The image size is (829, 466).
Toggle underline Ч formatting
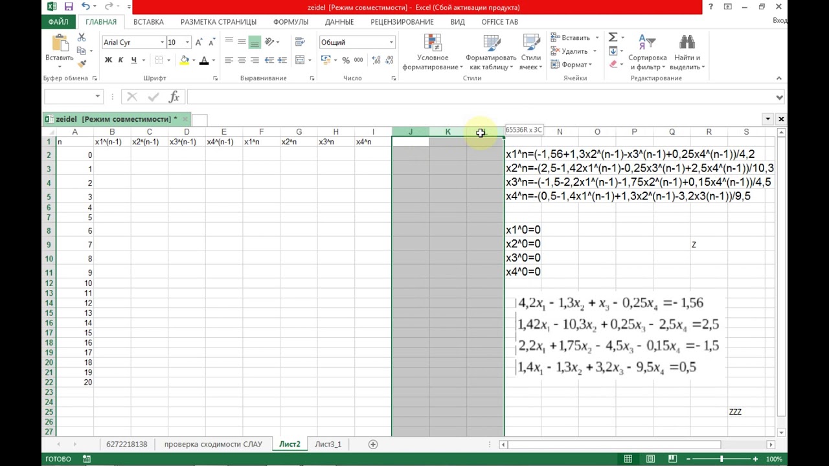point(133,60)
